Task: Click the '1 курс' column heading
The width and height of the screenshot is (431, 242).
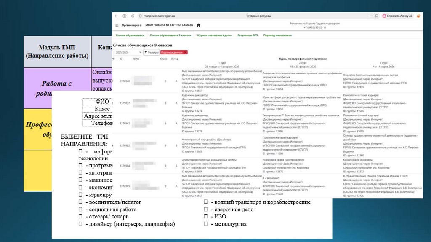Action: 222,63
